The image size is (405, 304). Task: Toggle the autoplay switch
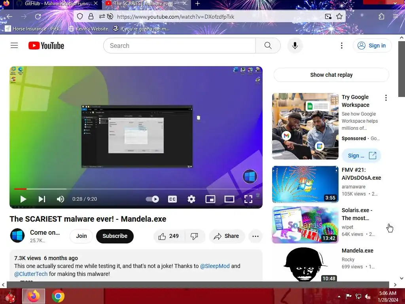[152, 199]
